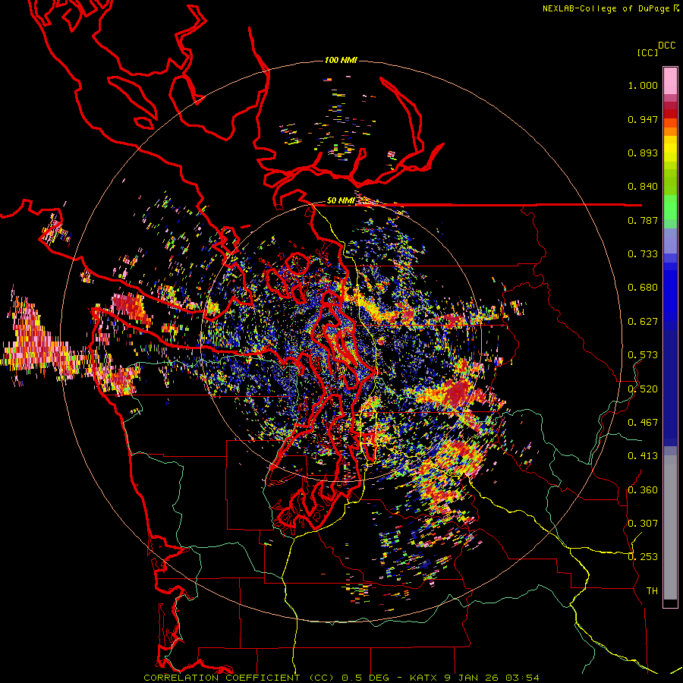The image size is (683, 683).
Task: Click the 0.413 legend value
Action: 643,456
